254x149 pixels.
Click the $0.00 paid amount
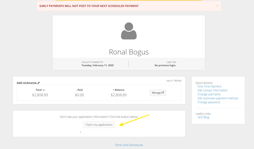pos(79,95)
